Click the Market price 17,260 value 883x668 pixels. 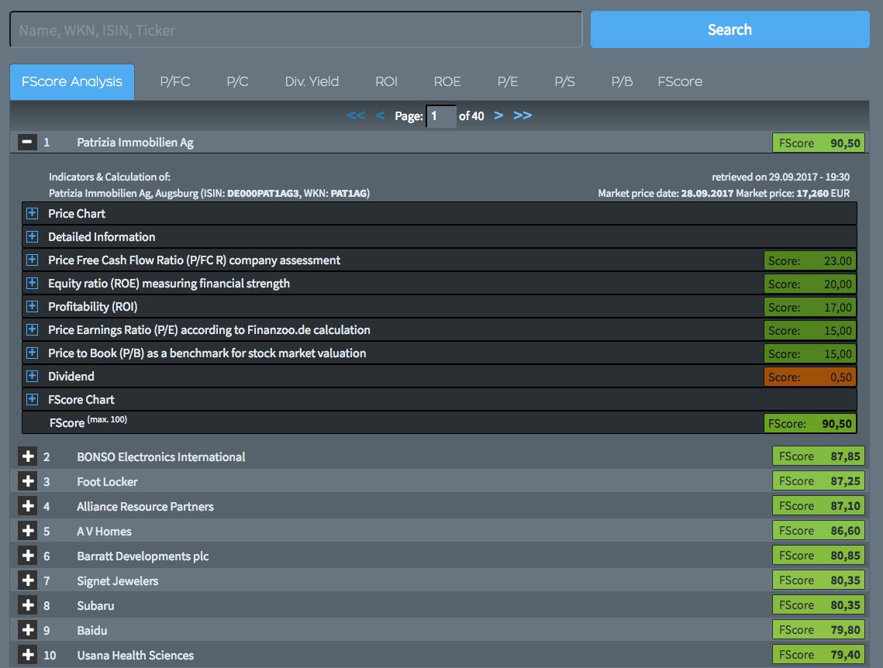[812, 194]
